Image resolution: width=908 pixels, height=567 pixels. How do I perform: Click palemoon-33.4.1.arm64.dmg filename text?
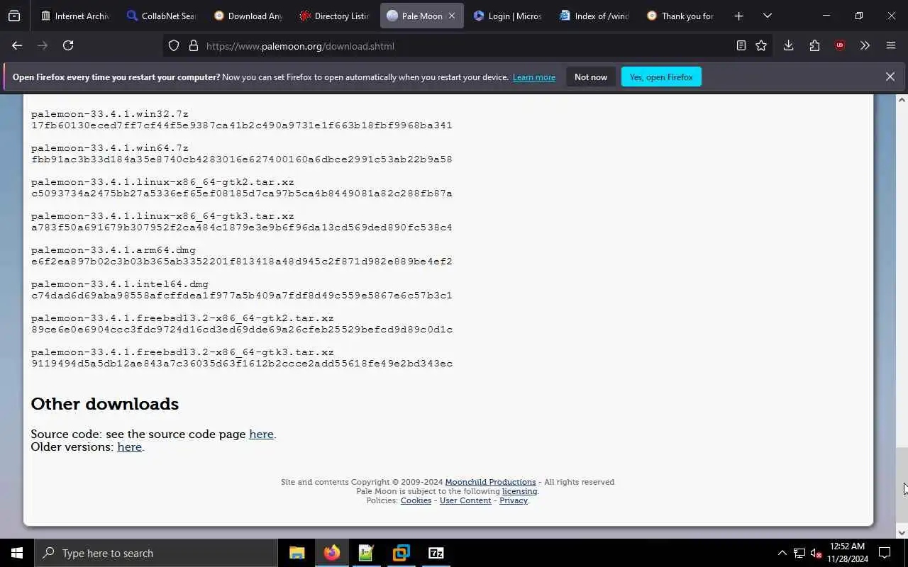113,250
